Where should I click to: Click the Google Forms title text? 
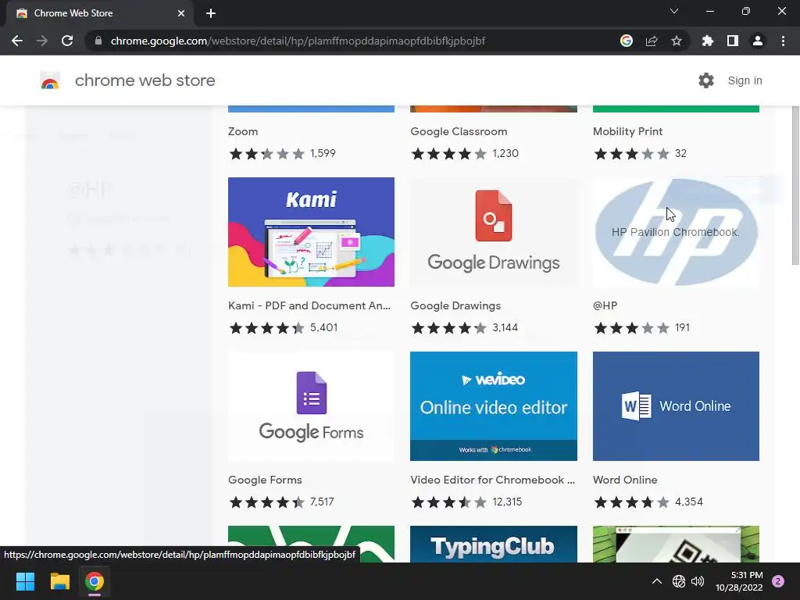coord(265,480)
